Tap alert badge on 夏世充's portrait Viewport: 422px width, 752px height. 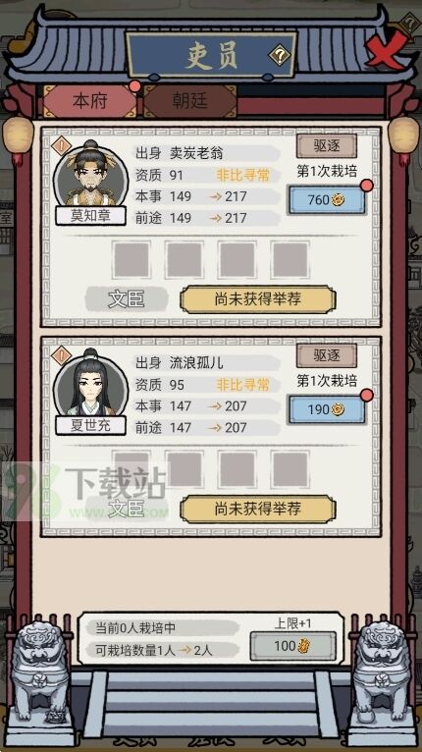coord(61,355)
